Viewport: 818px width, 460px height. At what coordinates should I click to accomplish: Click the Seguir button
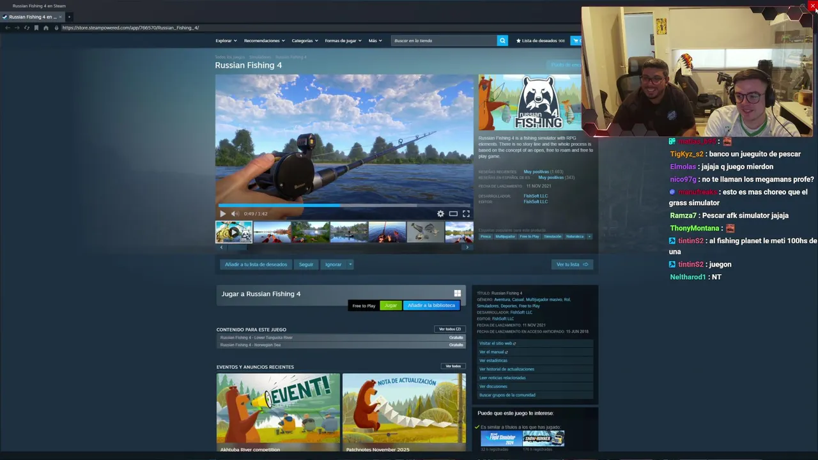306,264
